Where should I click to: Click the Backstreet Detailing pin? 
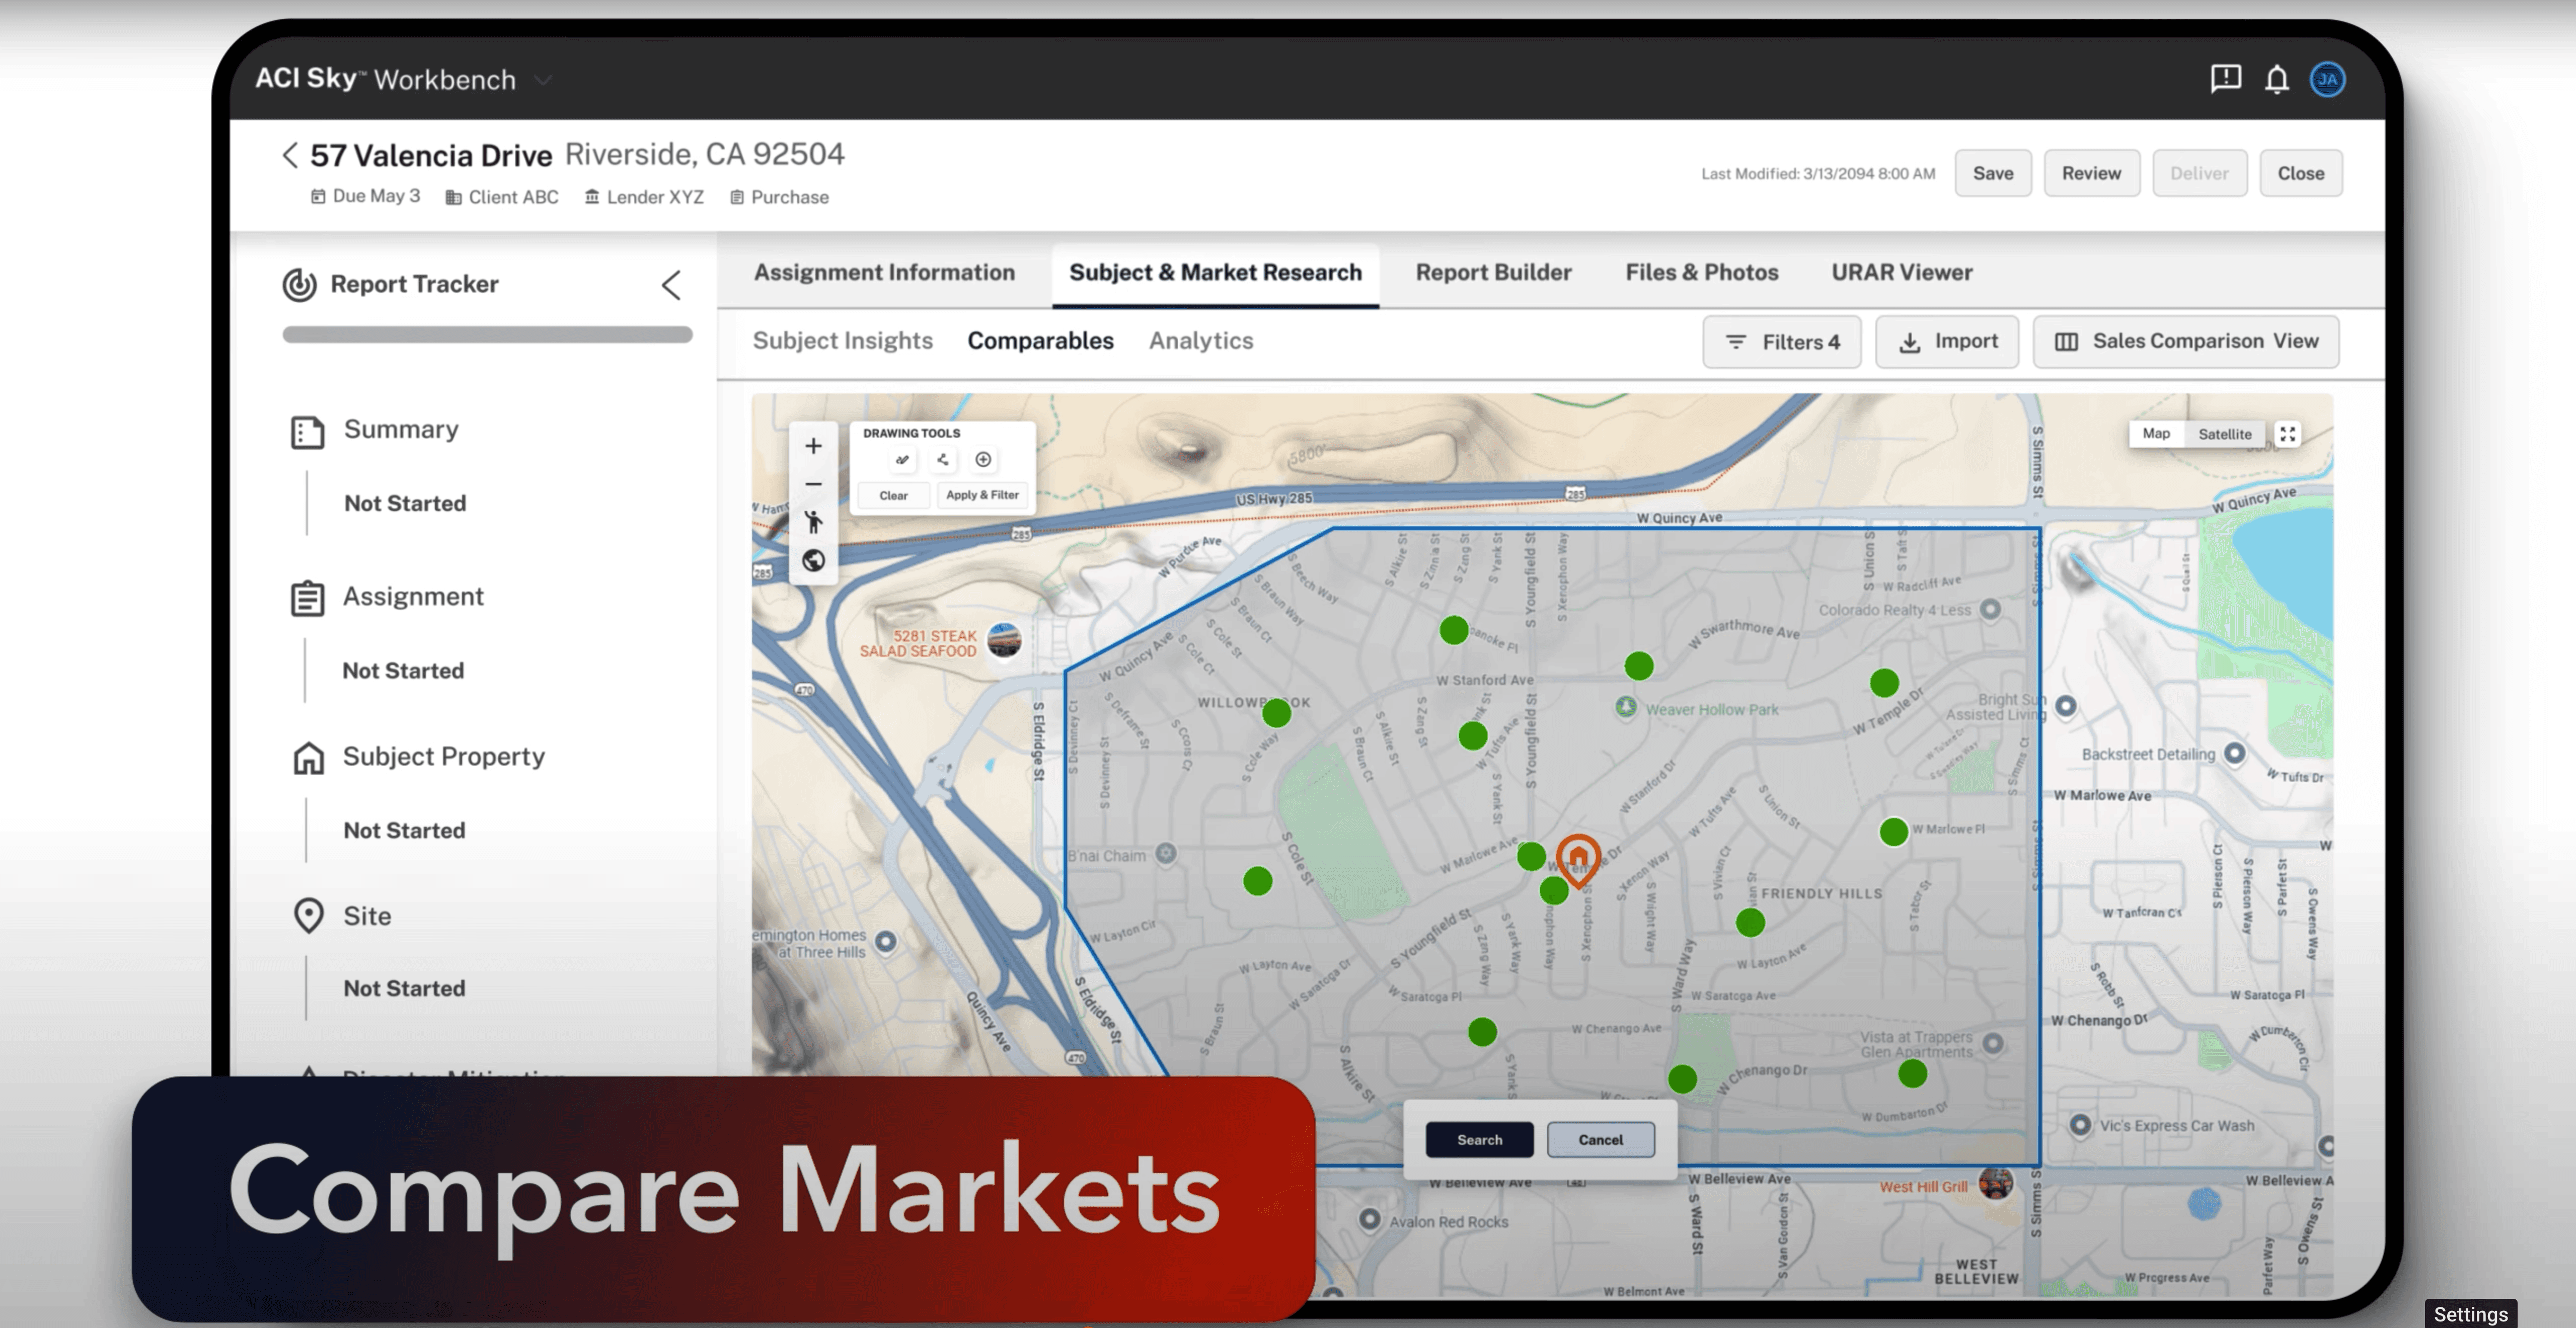coord(2235,754)
